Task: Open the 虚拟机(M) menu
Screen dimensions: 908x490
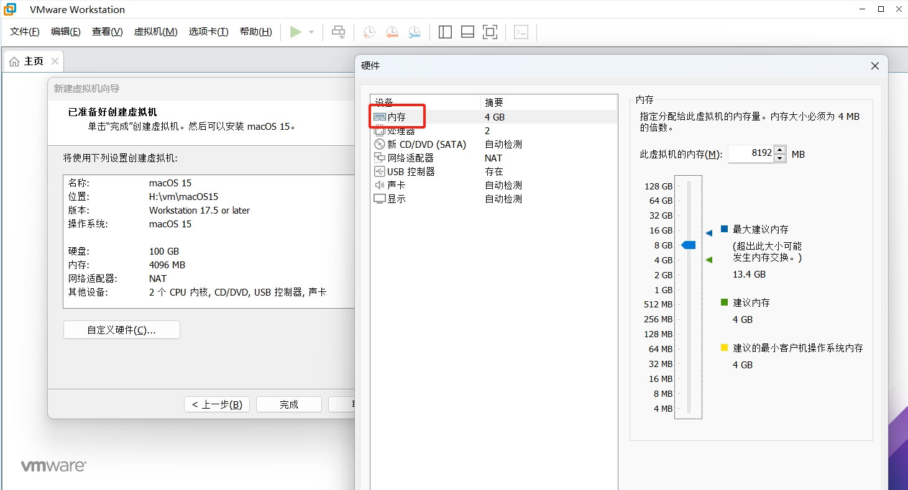Action: click(x=155, y=32)
